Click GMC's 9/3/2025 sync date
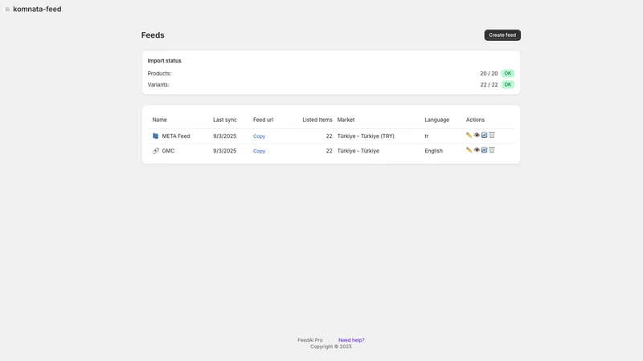The width and height of the screenshot is (643, 361). 225,151
